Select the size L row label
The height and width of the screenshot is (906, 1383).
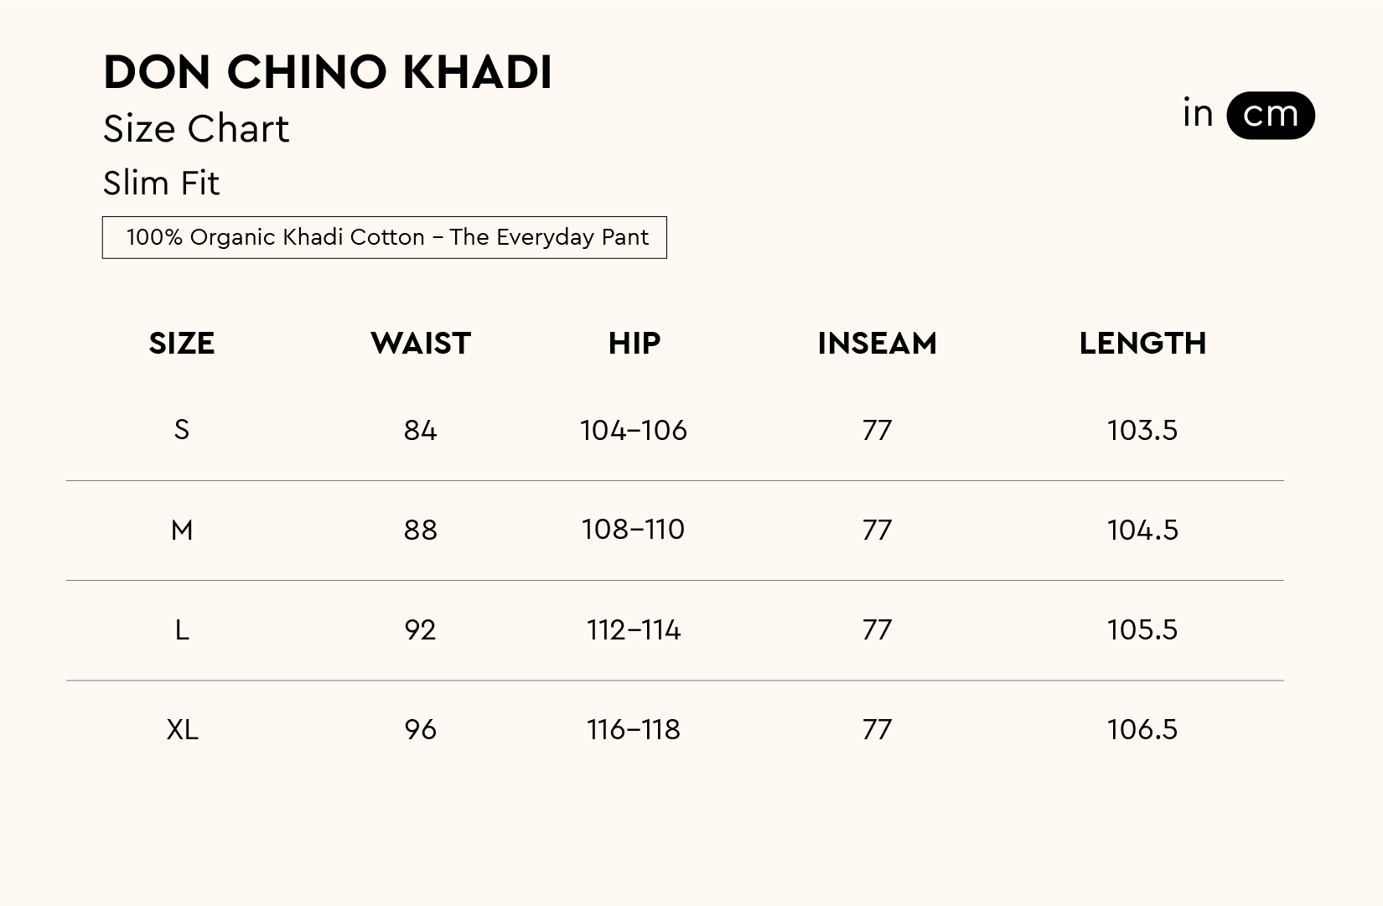click(182, 629)
